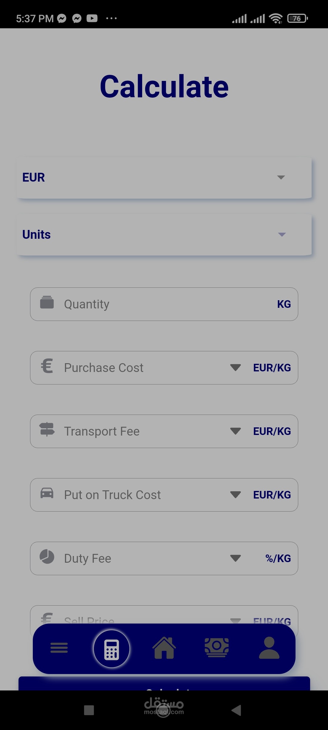Click the euro icon beside Purchase Cost
328x730 pixels.
[x=47, y=366]
